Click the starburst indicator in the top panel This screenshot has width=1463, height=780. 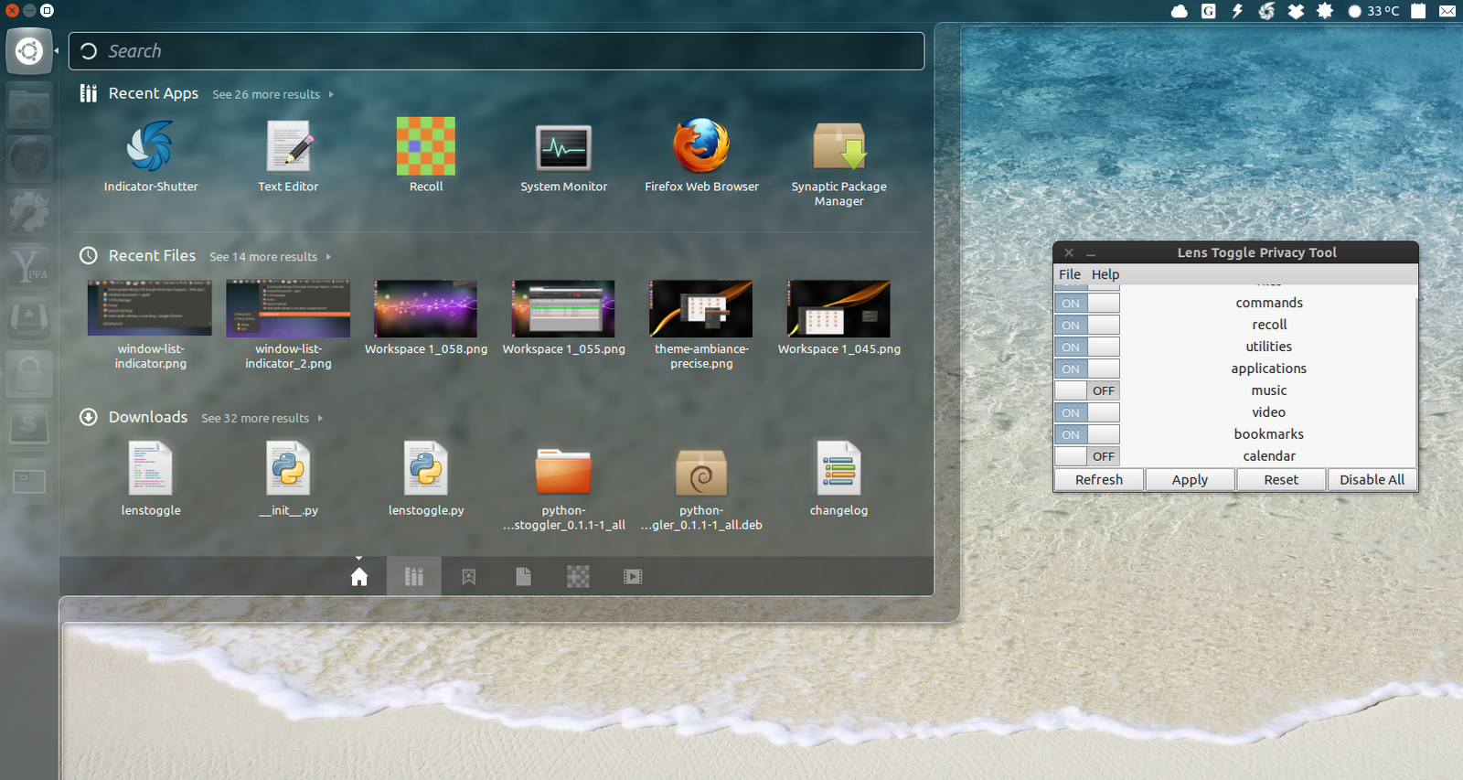[1325, 11]
